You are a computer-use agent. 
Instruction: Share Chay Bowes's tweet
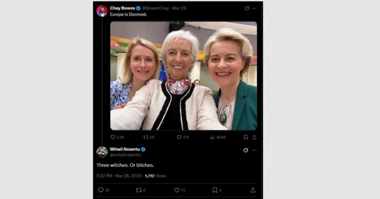pos(254,137)
